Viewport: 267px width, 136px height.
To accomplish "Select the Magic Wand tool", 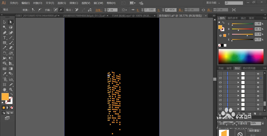I will point(5,27).
